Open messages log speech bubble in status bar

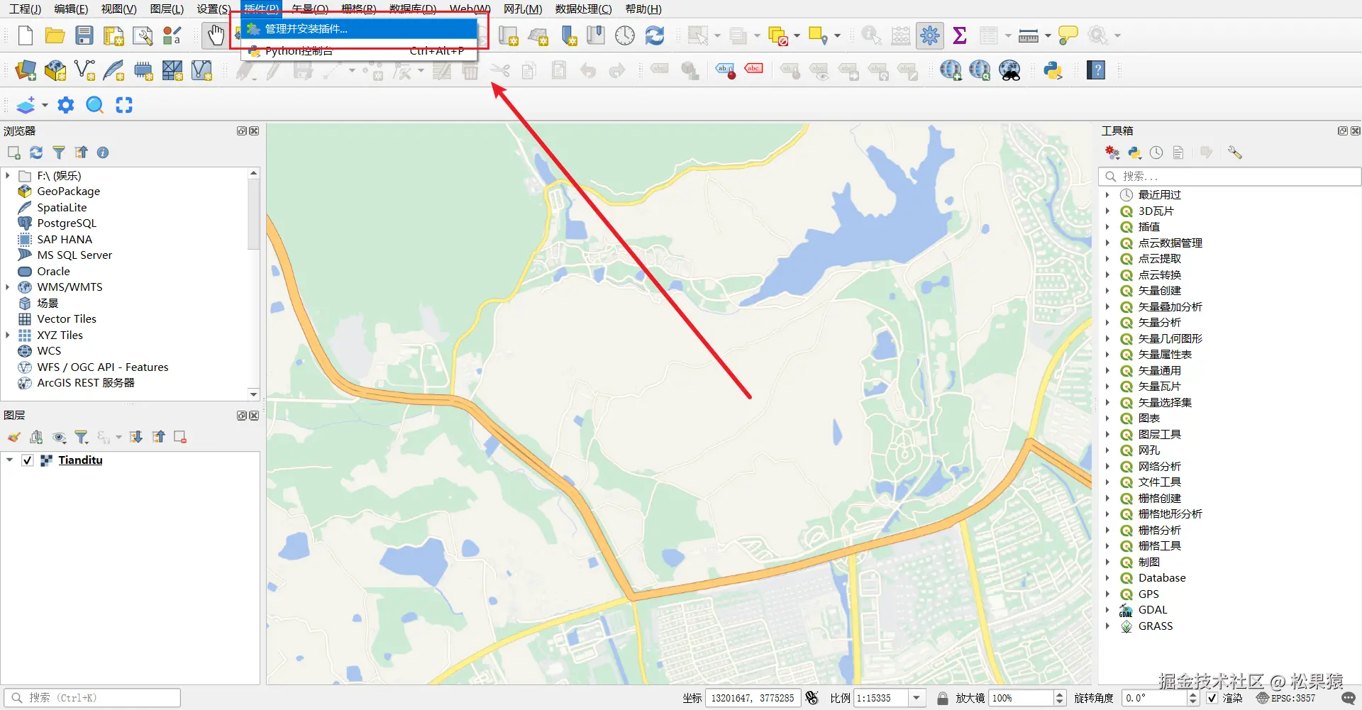tap(1349, 698)
